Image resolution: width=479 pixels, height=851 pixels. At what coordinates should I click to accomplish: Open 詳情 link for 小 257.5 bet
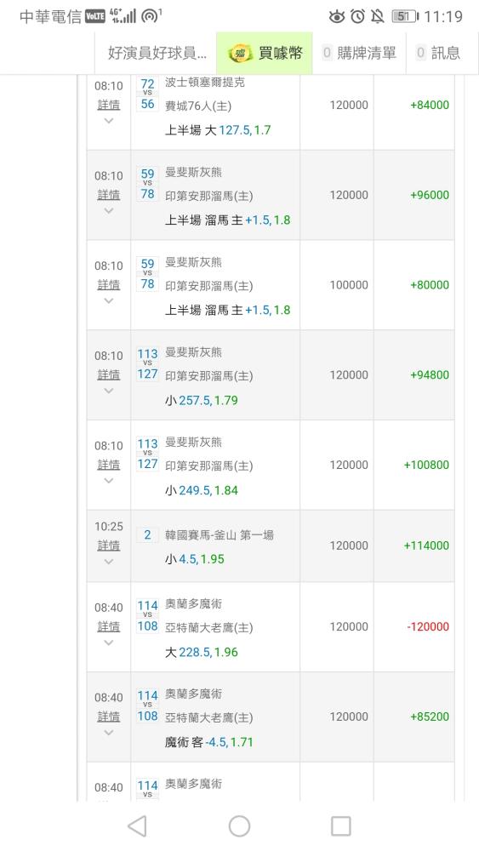(109, 374)
